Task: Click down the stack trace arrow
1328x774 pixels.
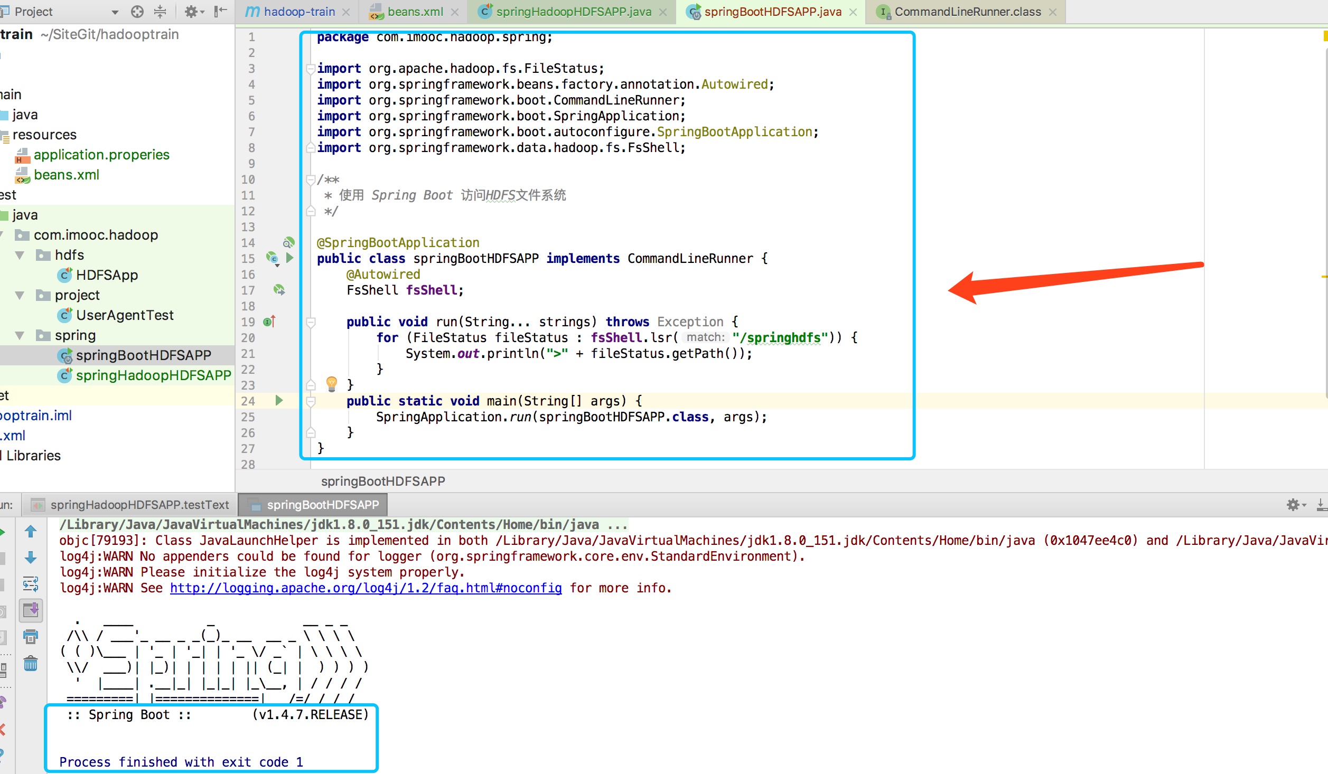Action: 31,558
